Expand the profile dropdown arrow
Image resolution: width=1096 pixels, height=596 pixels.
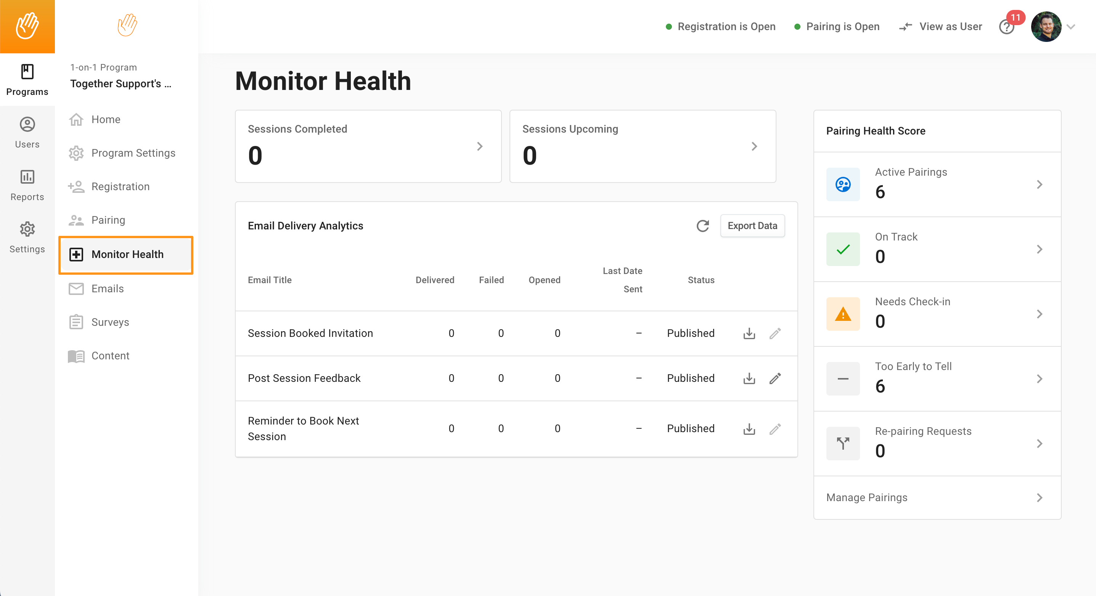coord(1071,27)
